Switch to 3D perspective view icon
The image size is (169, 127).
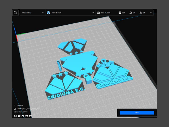tap(15, 116)
